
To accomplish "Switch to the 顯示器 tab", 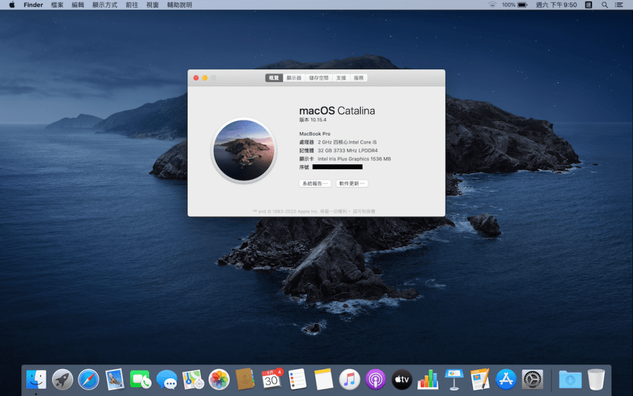I will click(294, 78).
